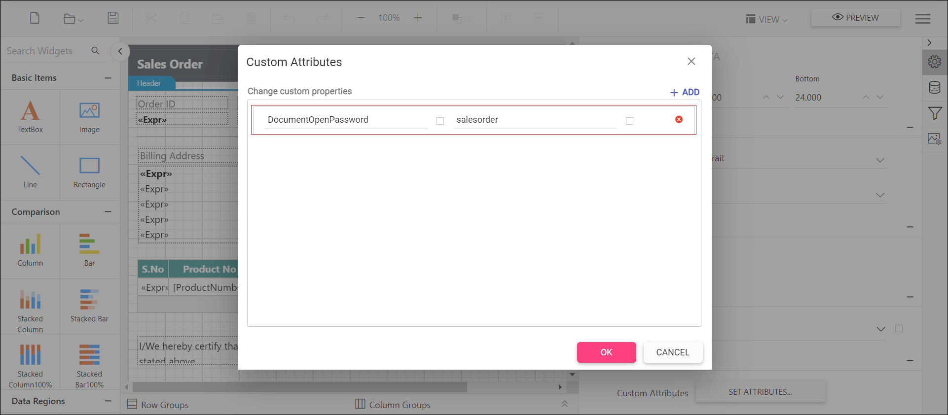
Task: Open the hamburger menu at top right
Action: click(x=922, y=19)
